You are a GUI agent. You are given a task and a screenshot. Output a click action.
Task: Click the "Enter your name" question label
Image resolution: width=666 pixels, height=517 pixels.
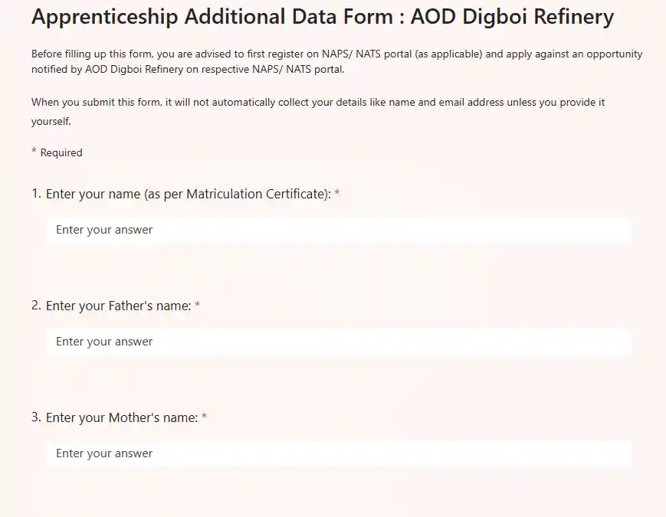pos(188,195)
